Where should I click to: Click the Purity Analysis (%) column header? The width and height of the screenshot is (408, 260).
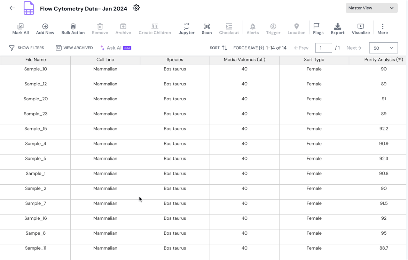[383, 60]
